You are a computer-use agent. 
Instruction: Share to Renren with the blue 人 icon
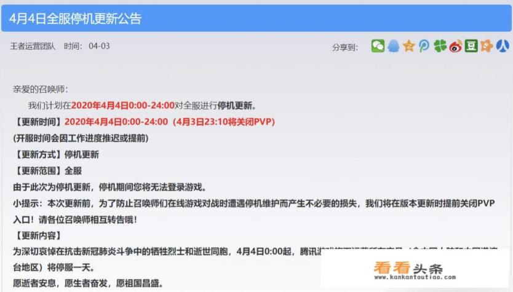pos(502,46)
